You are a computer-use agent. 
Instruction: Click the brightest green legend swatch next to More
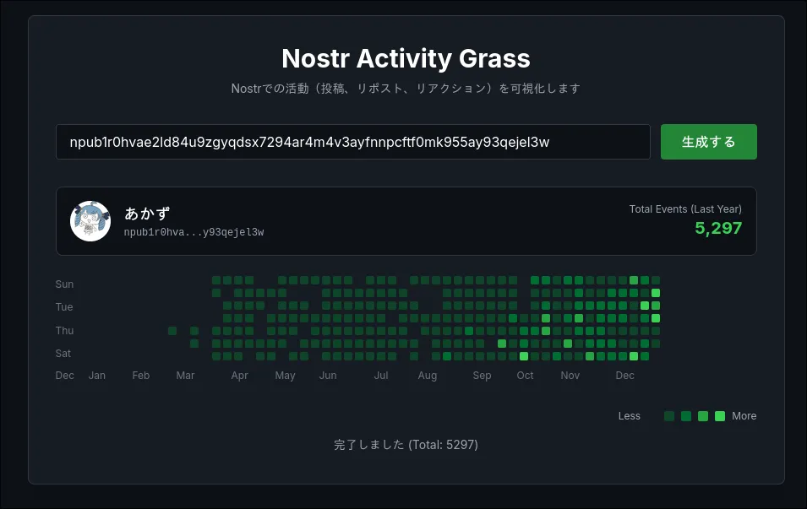720,416
